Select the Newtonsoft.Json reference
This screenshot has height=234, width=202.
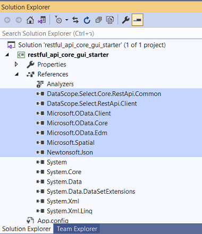[x=101, y=152]
